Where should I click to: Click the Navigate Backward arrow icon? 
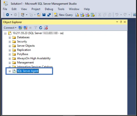click(7, 15)
